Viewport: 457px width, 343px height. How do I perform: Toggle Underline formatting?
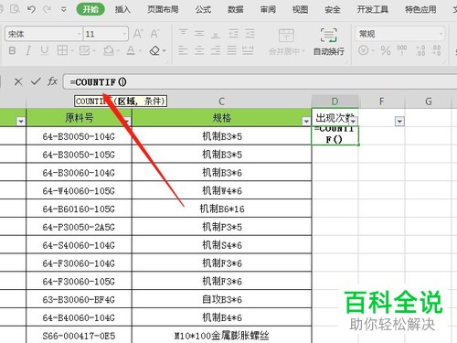(45, 50)
